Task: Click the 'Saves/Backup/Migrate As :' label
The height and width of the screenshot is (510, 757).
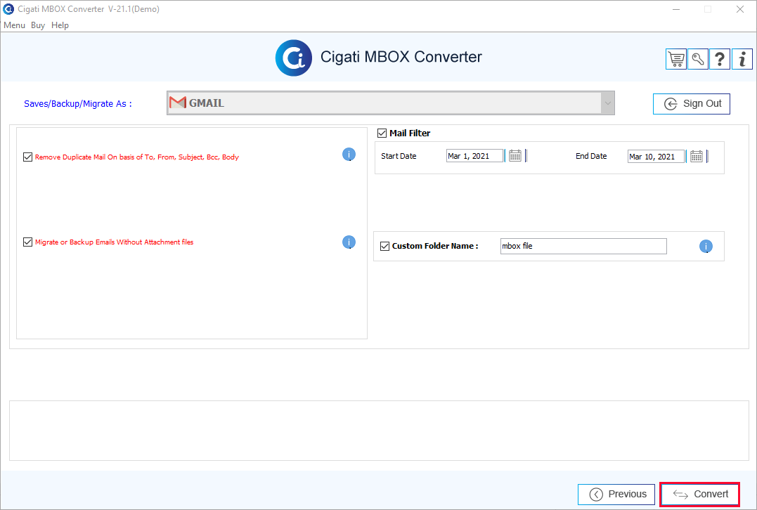Action: coord(78,104)
